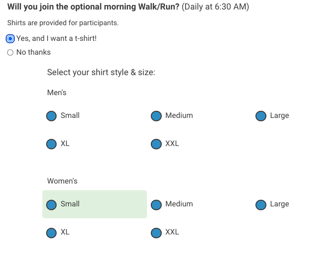Select Men's XXL shirt size circle

[156, 144]
